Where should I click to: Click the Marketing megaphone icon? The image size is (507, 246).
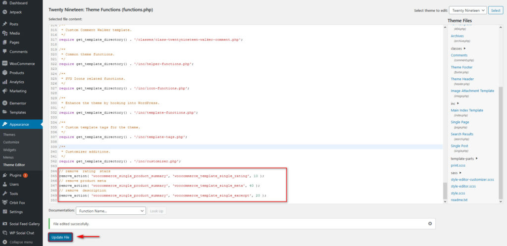pyautogui.click(x=4, y=91)
